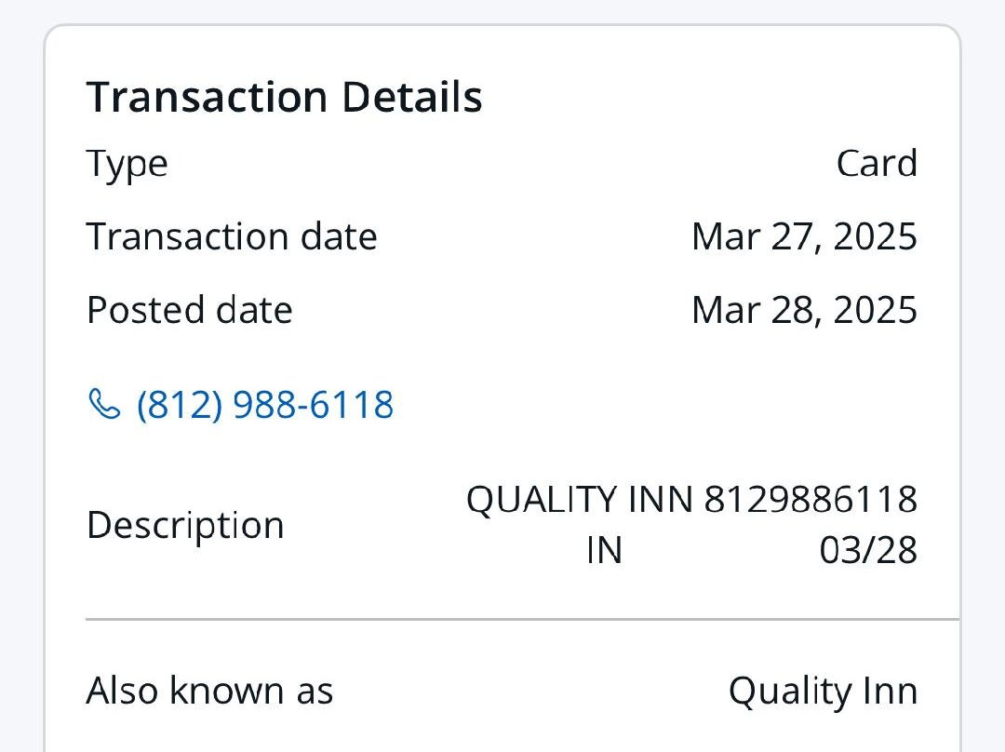Select the Description row label

click(x=185, y=525)
